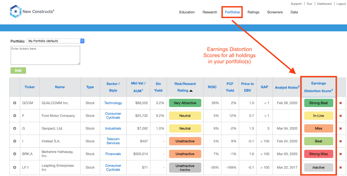
Task: Click Intelsat's Beat score badge
Action: pyautogui.click(x=319, y=141)
